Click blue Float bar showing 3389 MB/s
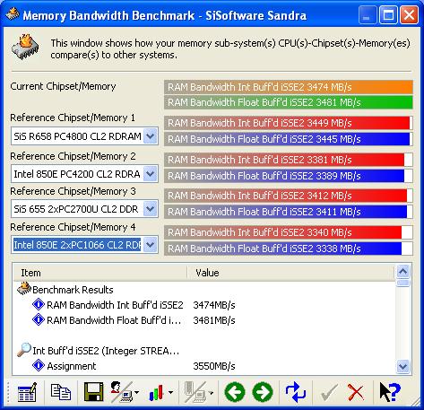Image resolution: width=424 pixels, height=410 pixels. 289,176
